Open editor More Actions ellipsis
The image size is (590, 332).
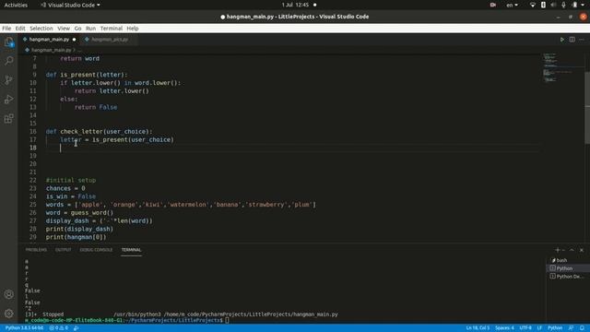(x=582, y=39)
